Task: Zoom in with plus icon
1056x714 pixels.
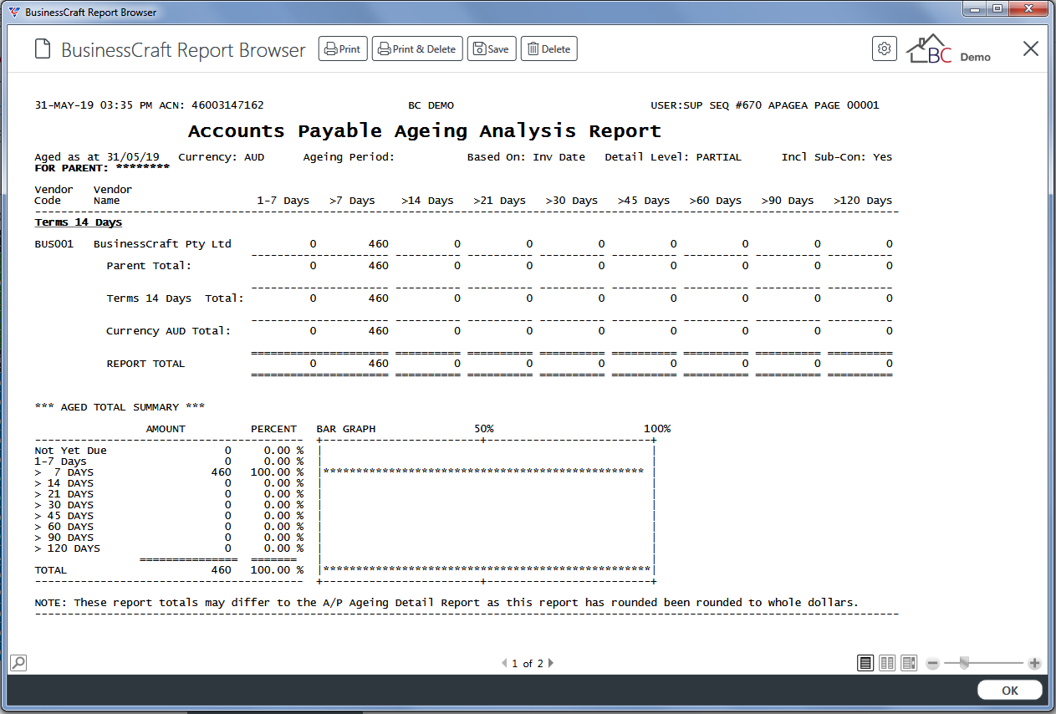Action: point(1034,664)
